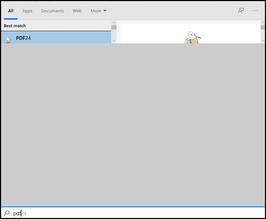Screen dimensions: 266x219
Task: Click the results list scrollbar thumb
Action: click(x=114, y=27)
